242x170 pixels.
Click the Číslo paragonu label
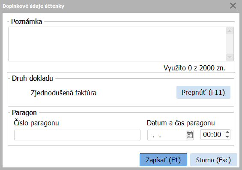(36, 123)
